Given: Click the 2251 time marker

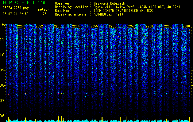Looking at the screenshot, I should [x=21, y=26].
